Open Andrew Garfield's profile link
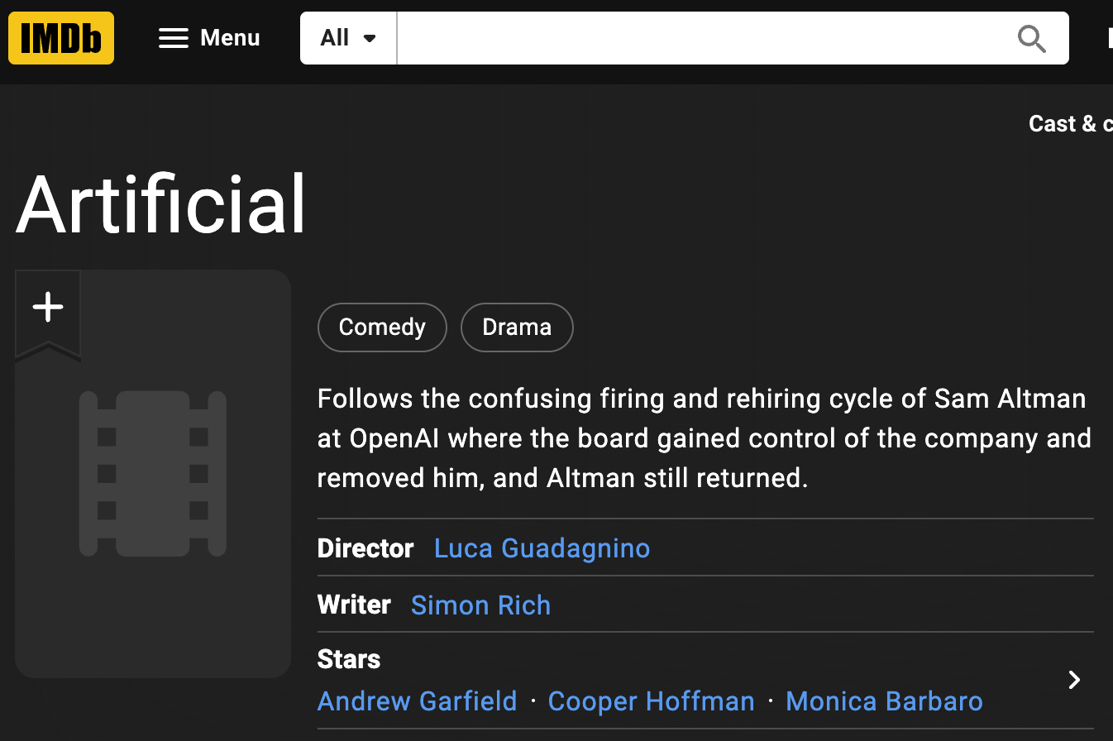Screen dimensions: 1113x741 coord(417,701)
